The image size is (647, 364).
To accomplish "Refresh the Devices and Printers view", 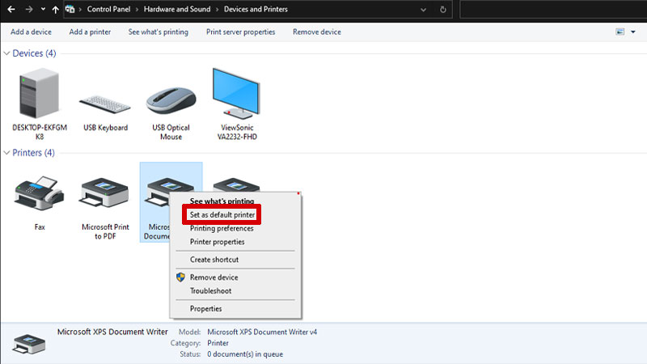I will coord(442,10).
